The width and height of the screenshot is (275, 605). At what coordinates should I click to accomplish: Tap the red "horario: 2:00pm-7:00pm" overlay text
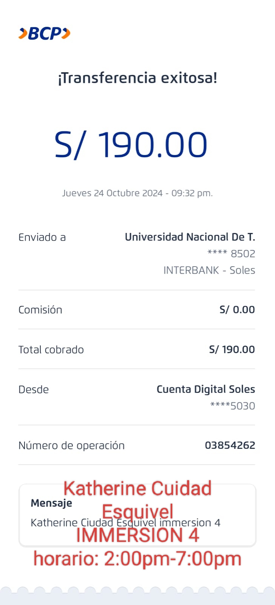coord(137,559)
